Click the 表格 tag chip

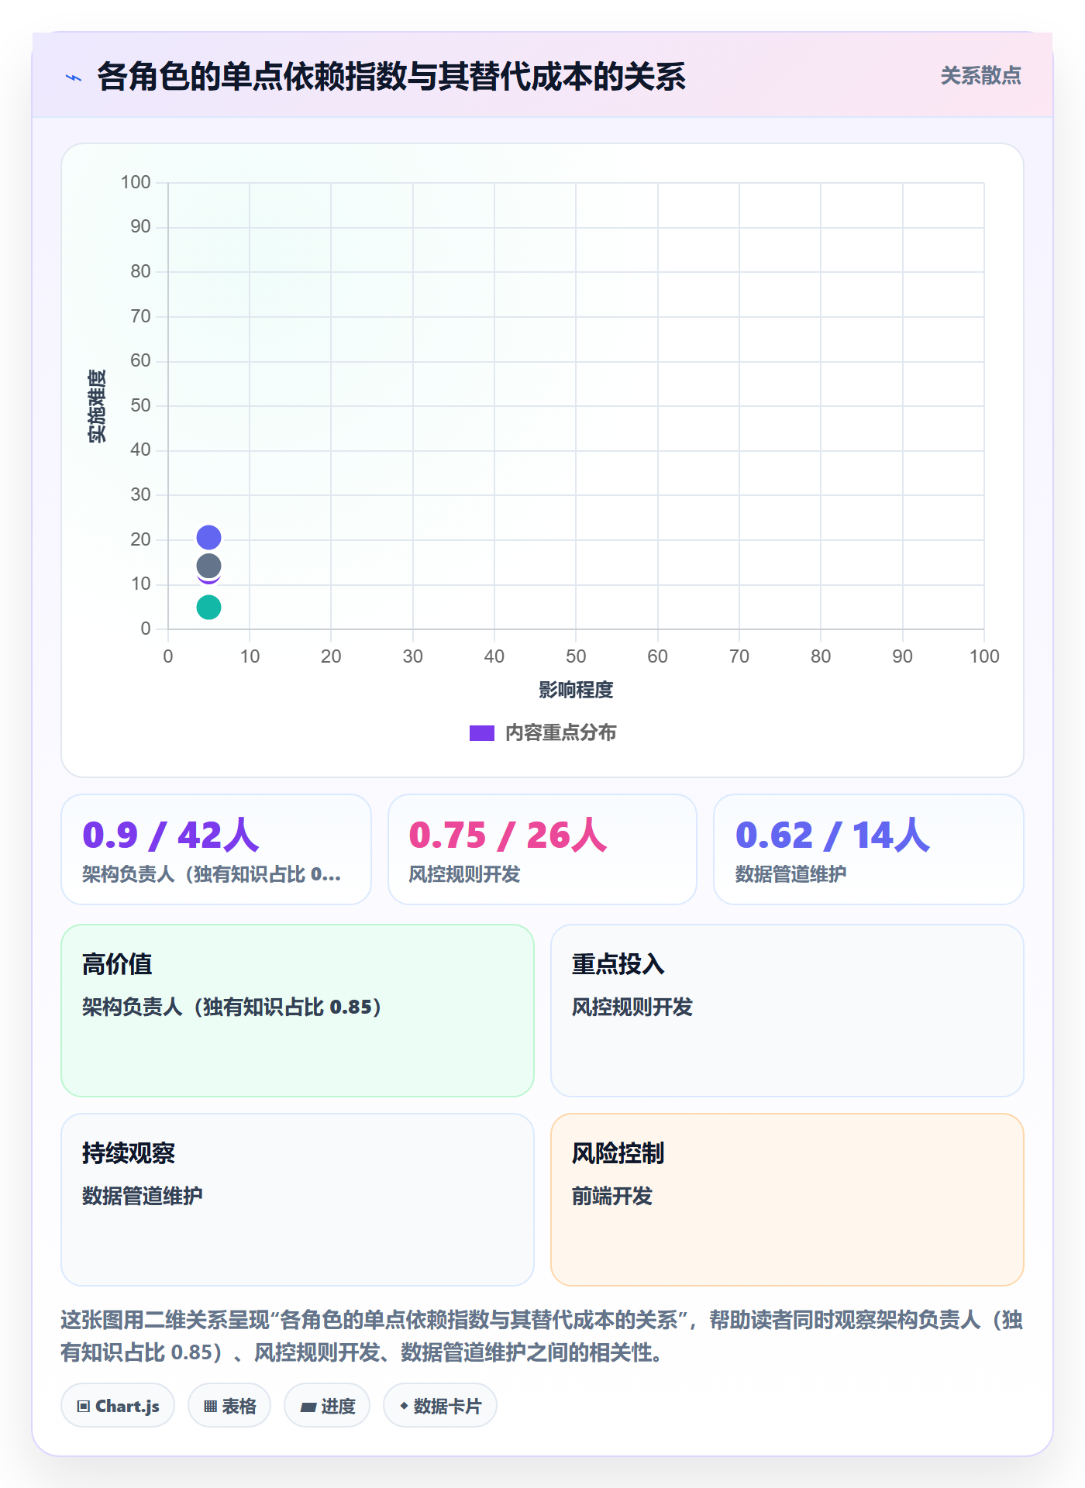(229, 1405)
